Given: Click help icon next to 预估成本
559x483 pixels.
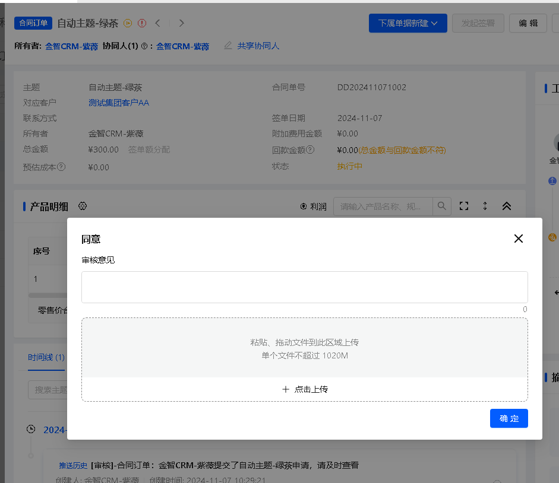Looking at the screenshot, I should point(61,167).
